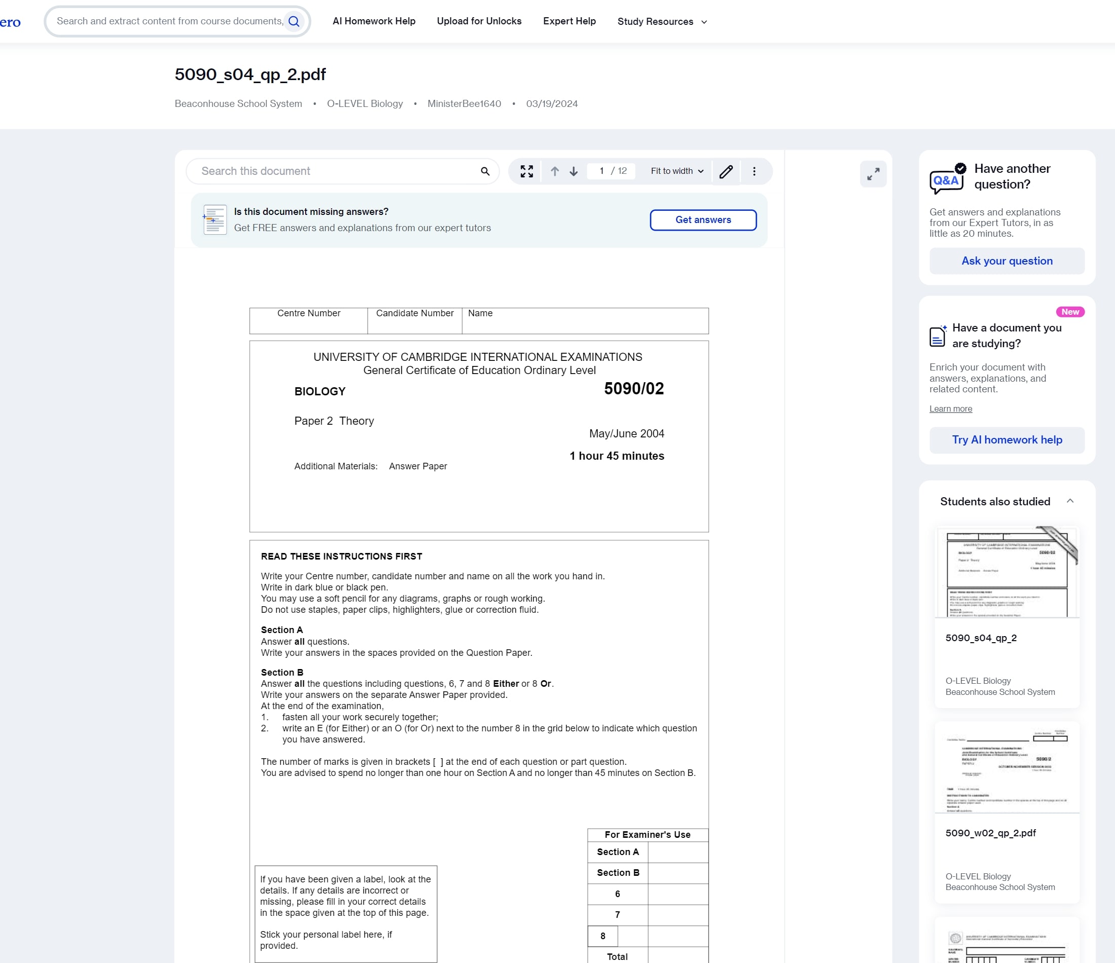Screen dimensions: 1115x963
Task: Click the page number input field
Action: point(600,171)
